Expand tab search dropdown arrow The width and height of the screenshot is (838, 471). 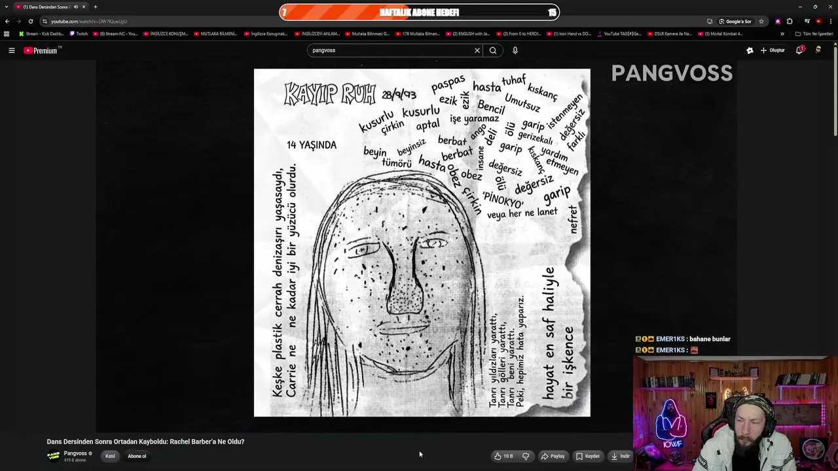tap(6, 7)
